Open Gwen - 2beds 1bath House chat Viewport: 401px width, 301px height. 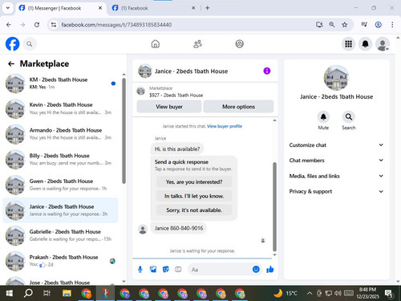[60, 185]
